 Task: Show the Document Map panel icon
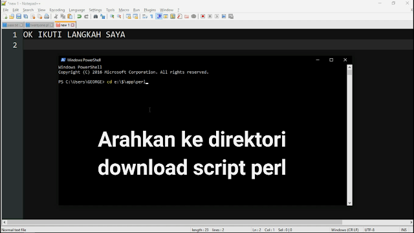tap(173, 16)
